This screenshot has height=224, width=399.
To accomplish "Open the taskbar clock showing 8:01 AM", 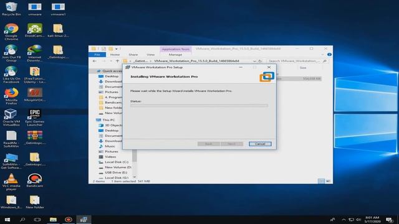I will coord(372,220).
